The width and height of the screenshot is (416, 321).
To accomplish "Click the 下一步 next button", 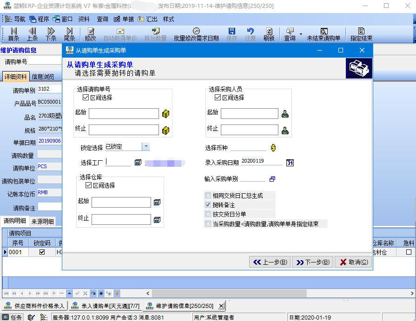I will (312, 262).
